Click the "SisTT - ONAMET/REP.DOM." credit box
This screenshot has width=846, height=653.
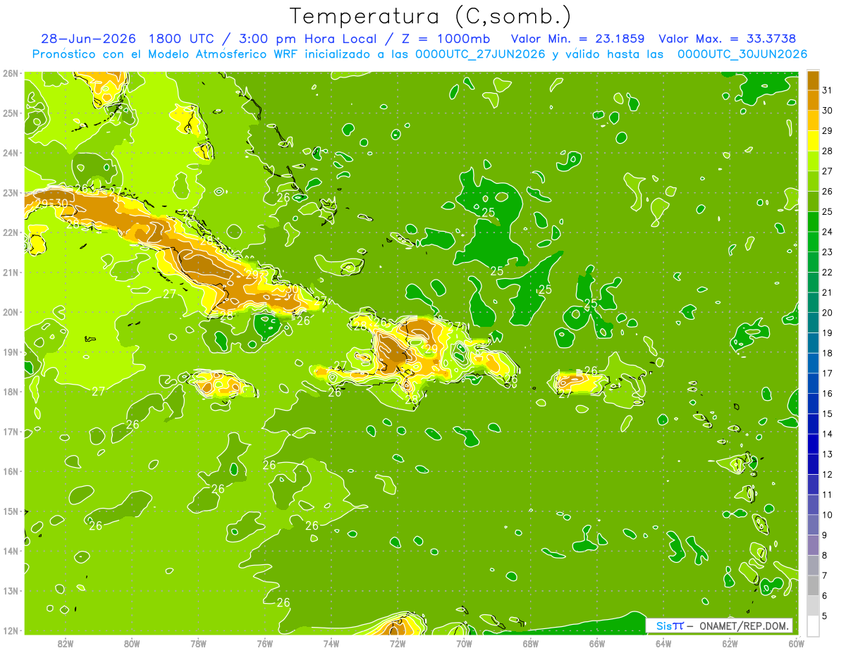click(x=719, y=626)
